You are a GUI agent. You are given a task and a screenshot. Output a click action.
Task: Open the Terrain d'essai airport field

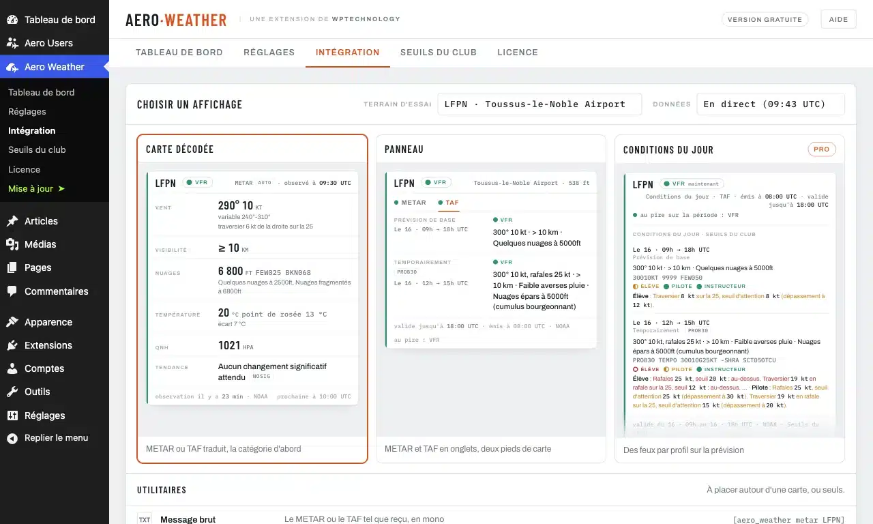click(x=539, y=104)
